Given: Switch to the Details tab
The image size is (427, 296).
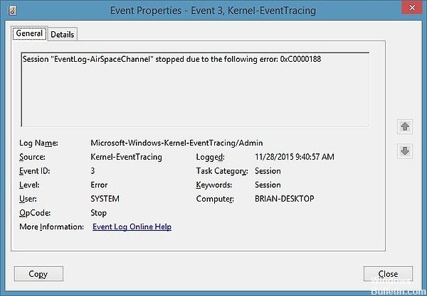Looking at the screenshot, I should (63, 35).
